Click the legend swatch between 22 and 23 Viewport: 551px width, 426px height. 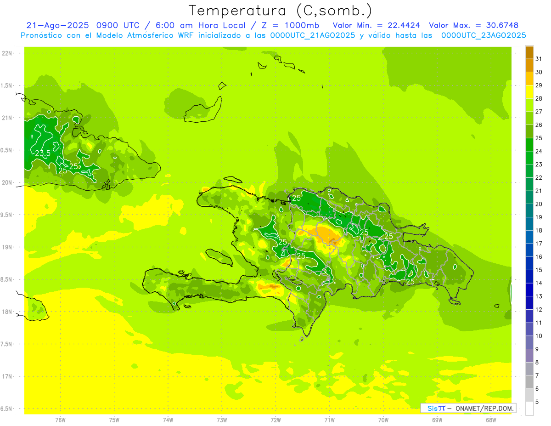[529, 171]
